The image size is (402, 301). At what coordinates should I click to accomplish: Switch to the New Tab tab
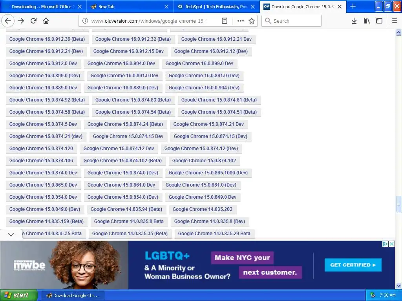130,7
